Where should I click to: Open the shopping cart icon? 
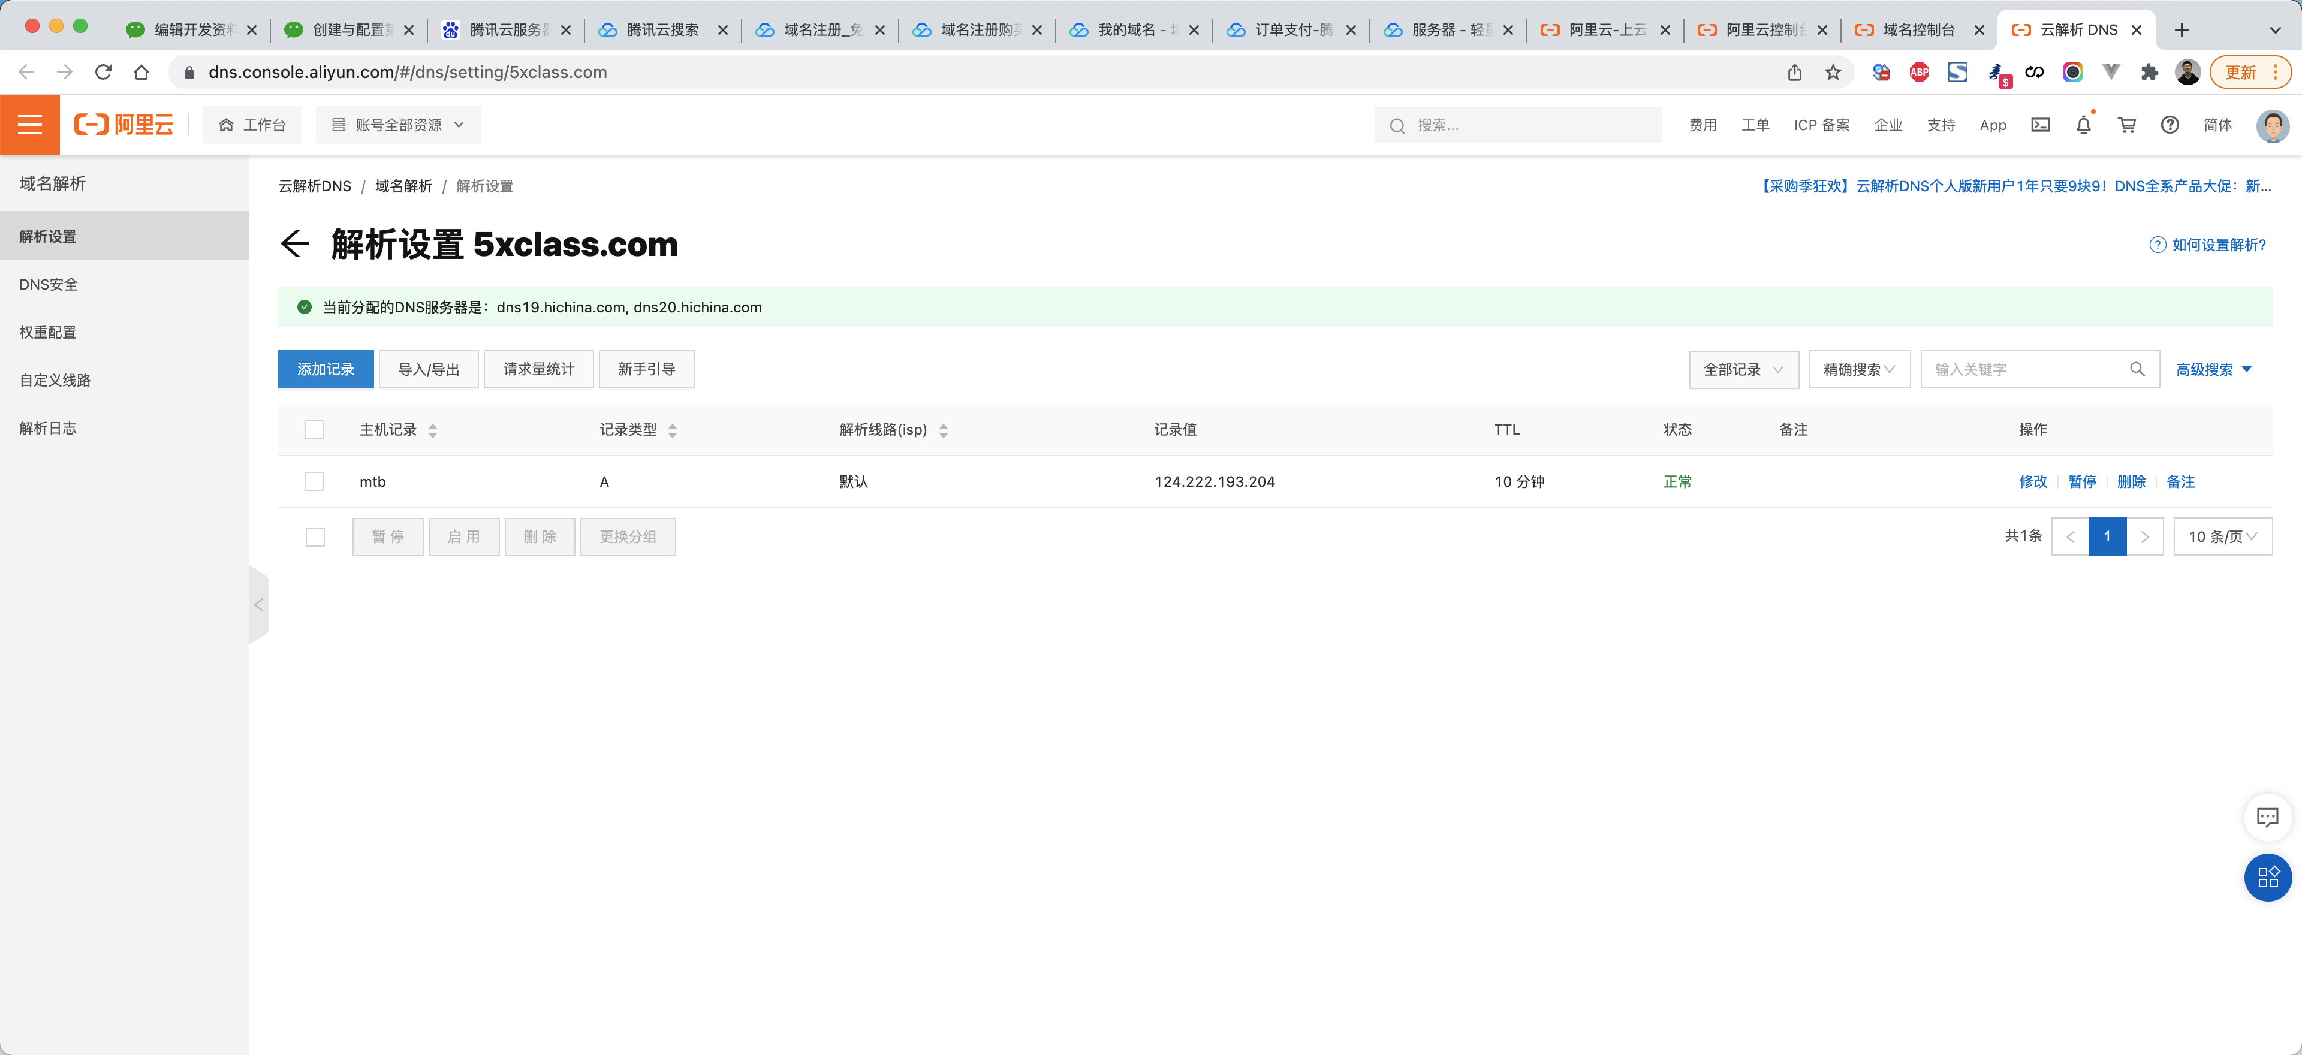pos(2127,125)
